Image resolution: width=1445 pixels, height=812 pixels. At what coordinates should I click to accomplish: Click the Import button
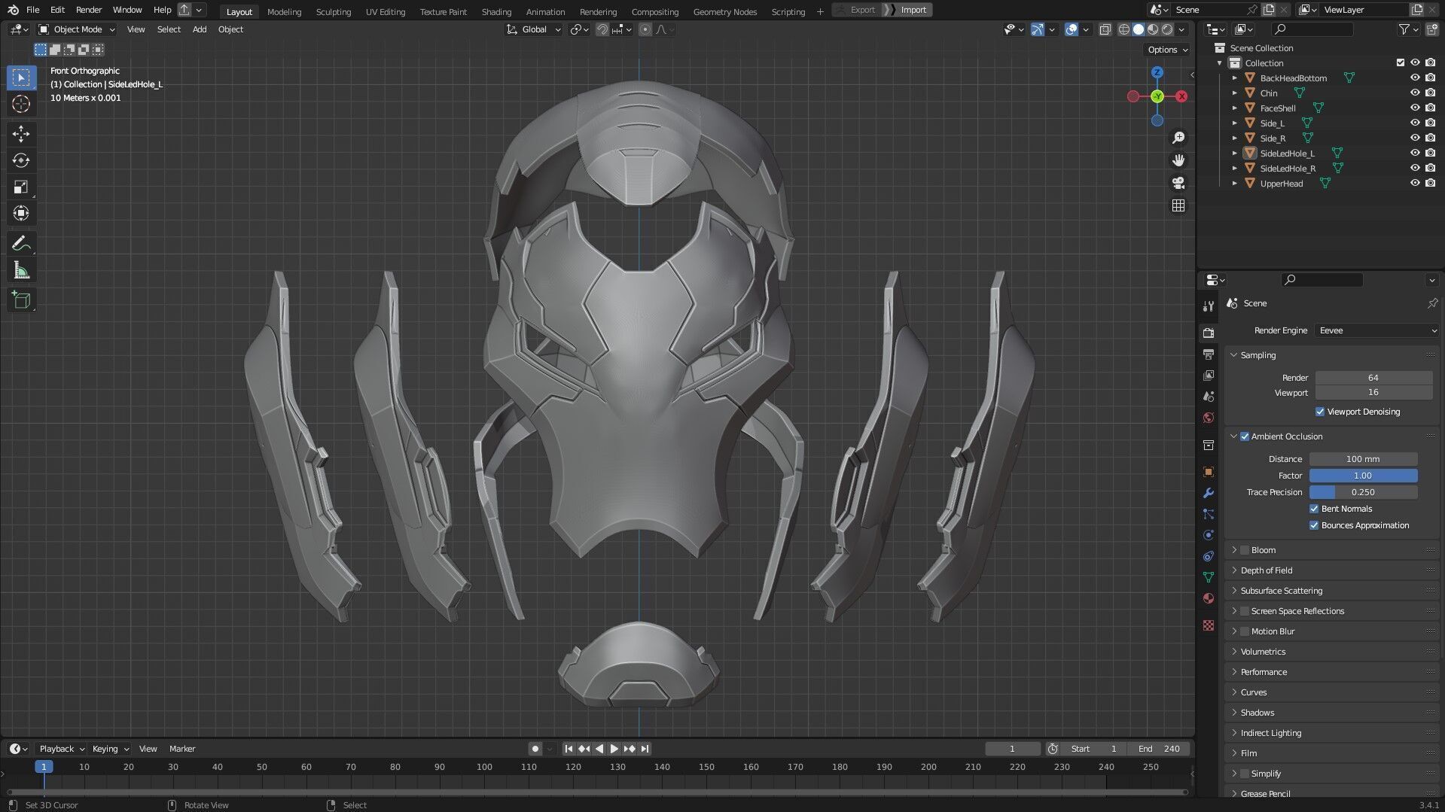tap(908, 10)
